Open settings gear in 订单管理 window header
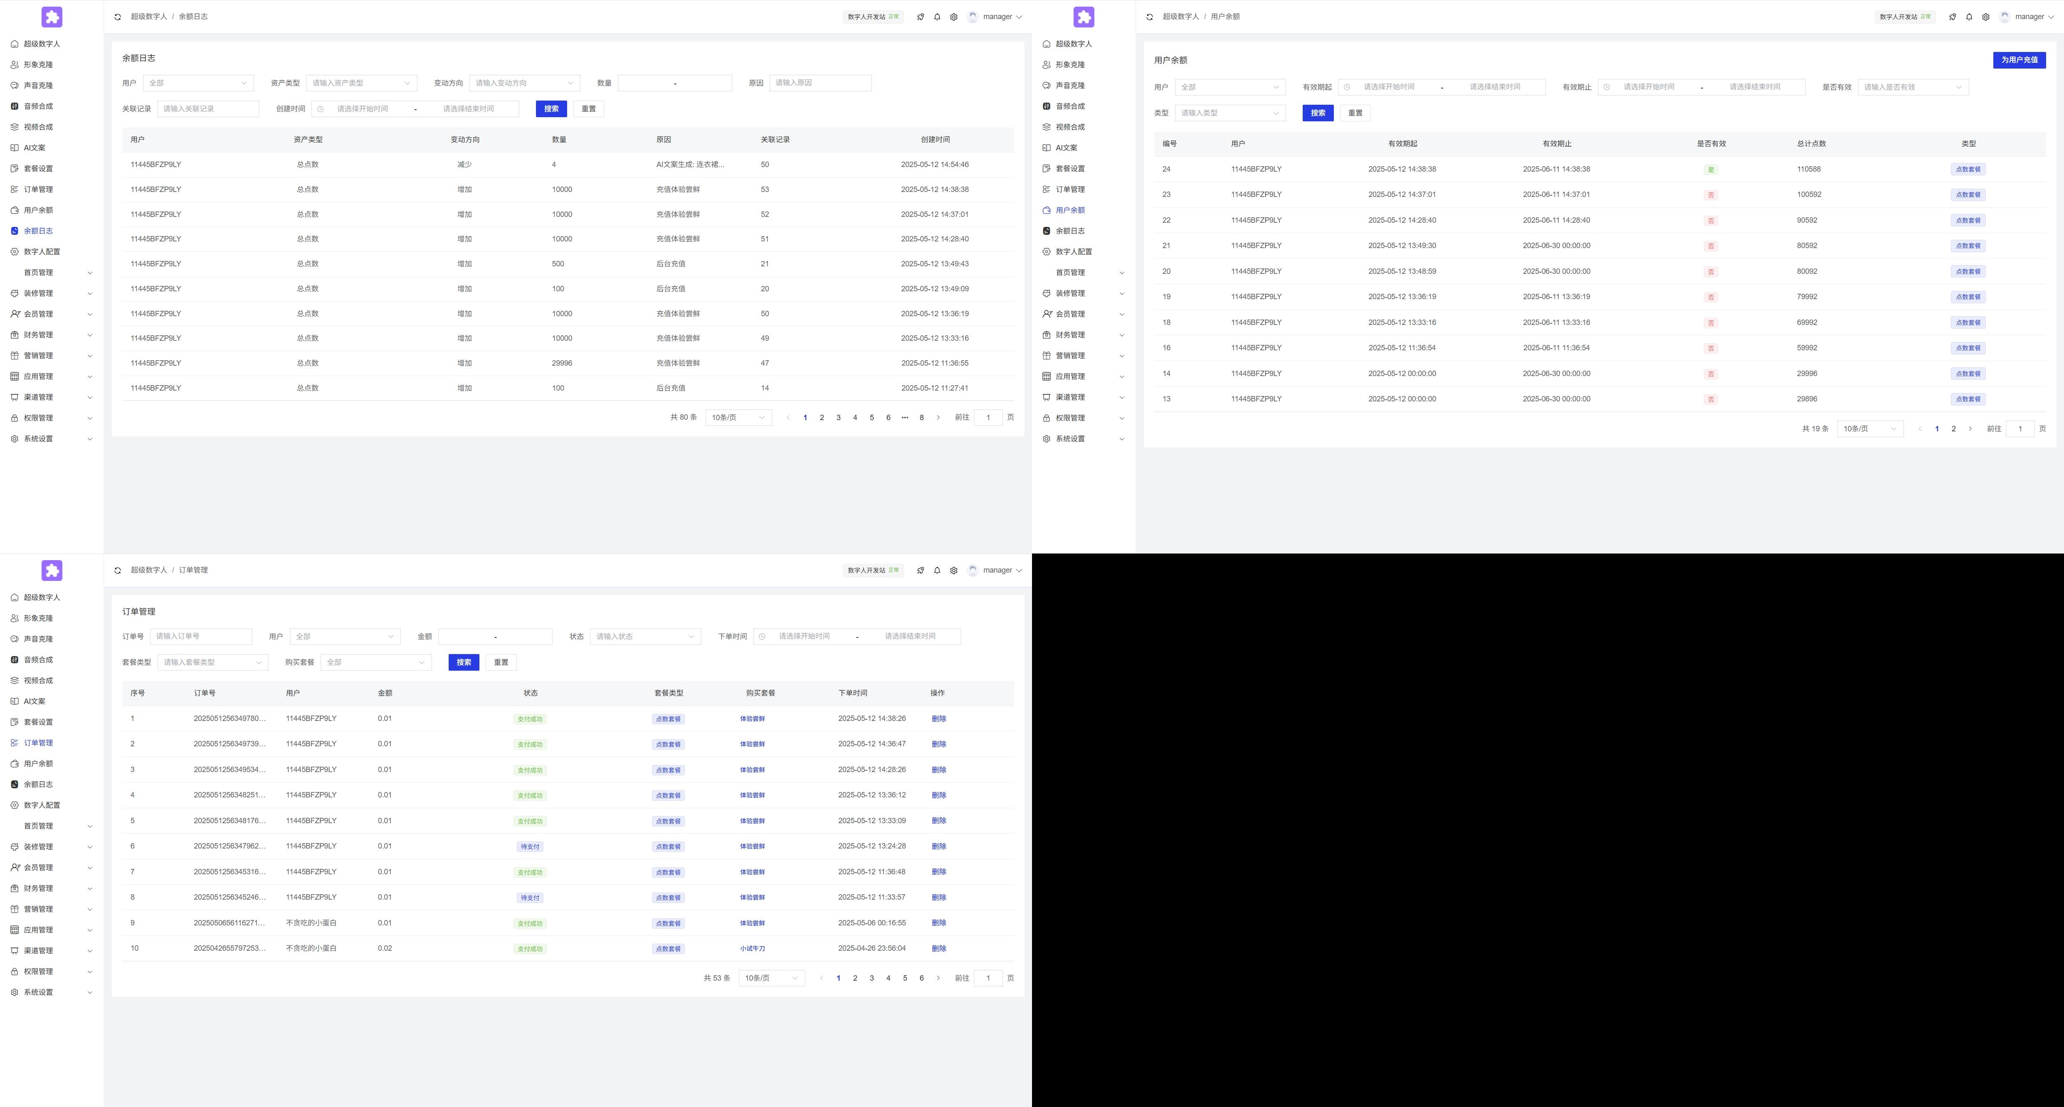This screenshot has width=2064, height=1107. pos(953,570)
